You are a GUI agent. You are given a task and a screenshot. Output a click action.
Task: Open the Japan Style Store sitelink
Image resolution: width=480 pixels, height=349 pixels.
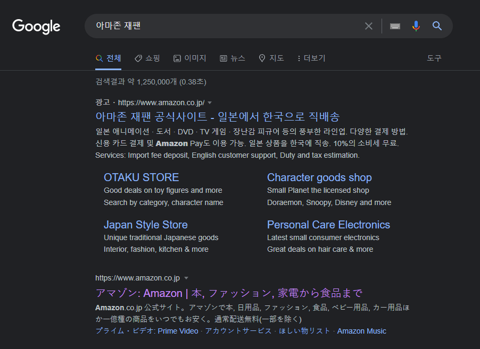[x=145, y=225]
